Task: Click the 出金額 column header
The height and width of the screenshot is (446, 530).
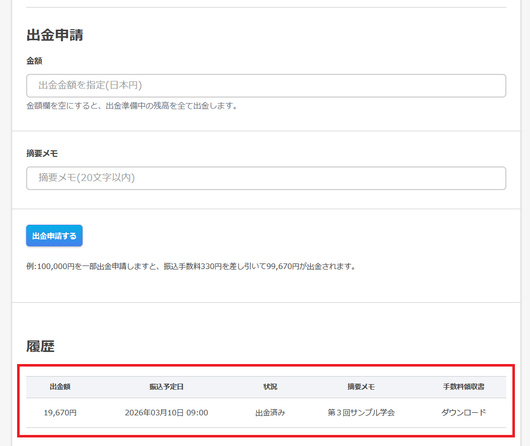Action: (60, 387)
